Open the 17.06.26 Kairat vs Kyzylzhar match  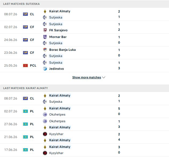pyautogui.click(x=85, y=150)
